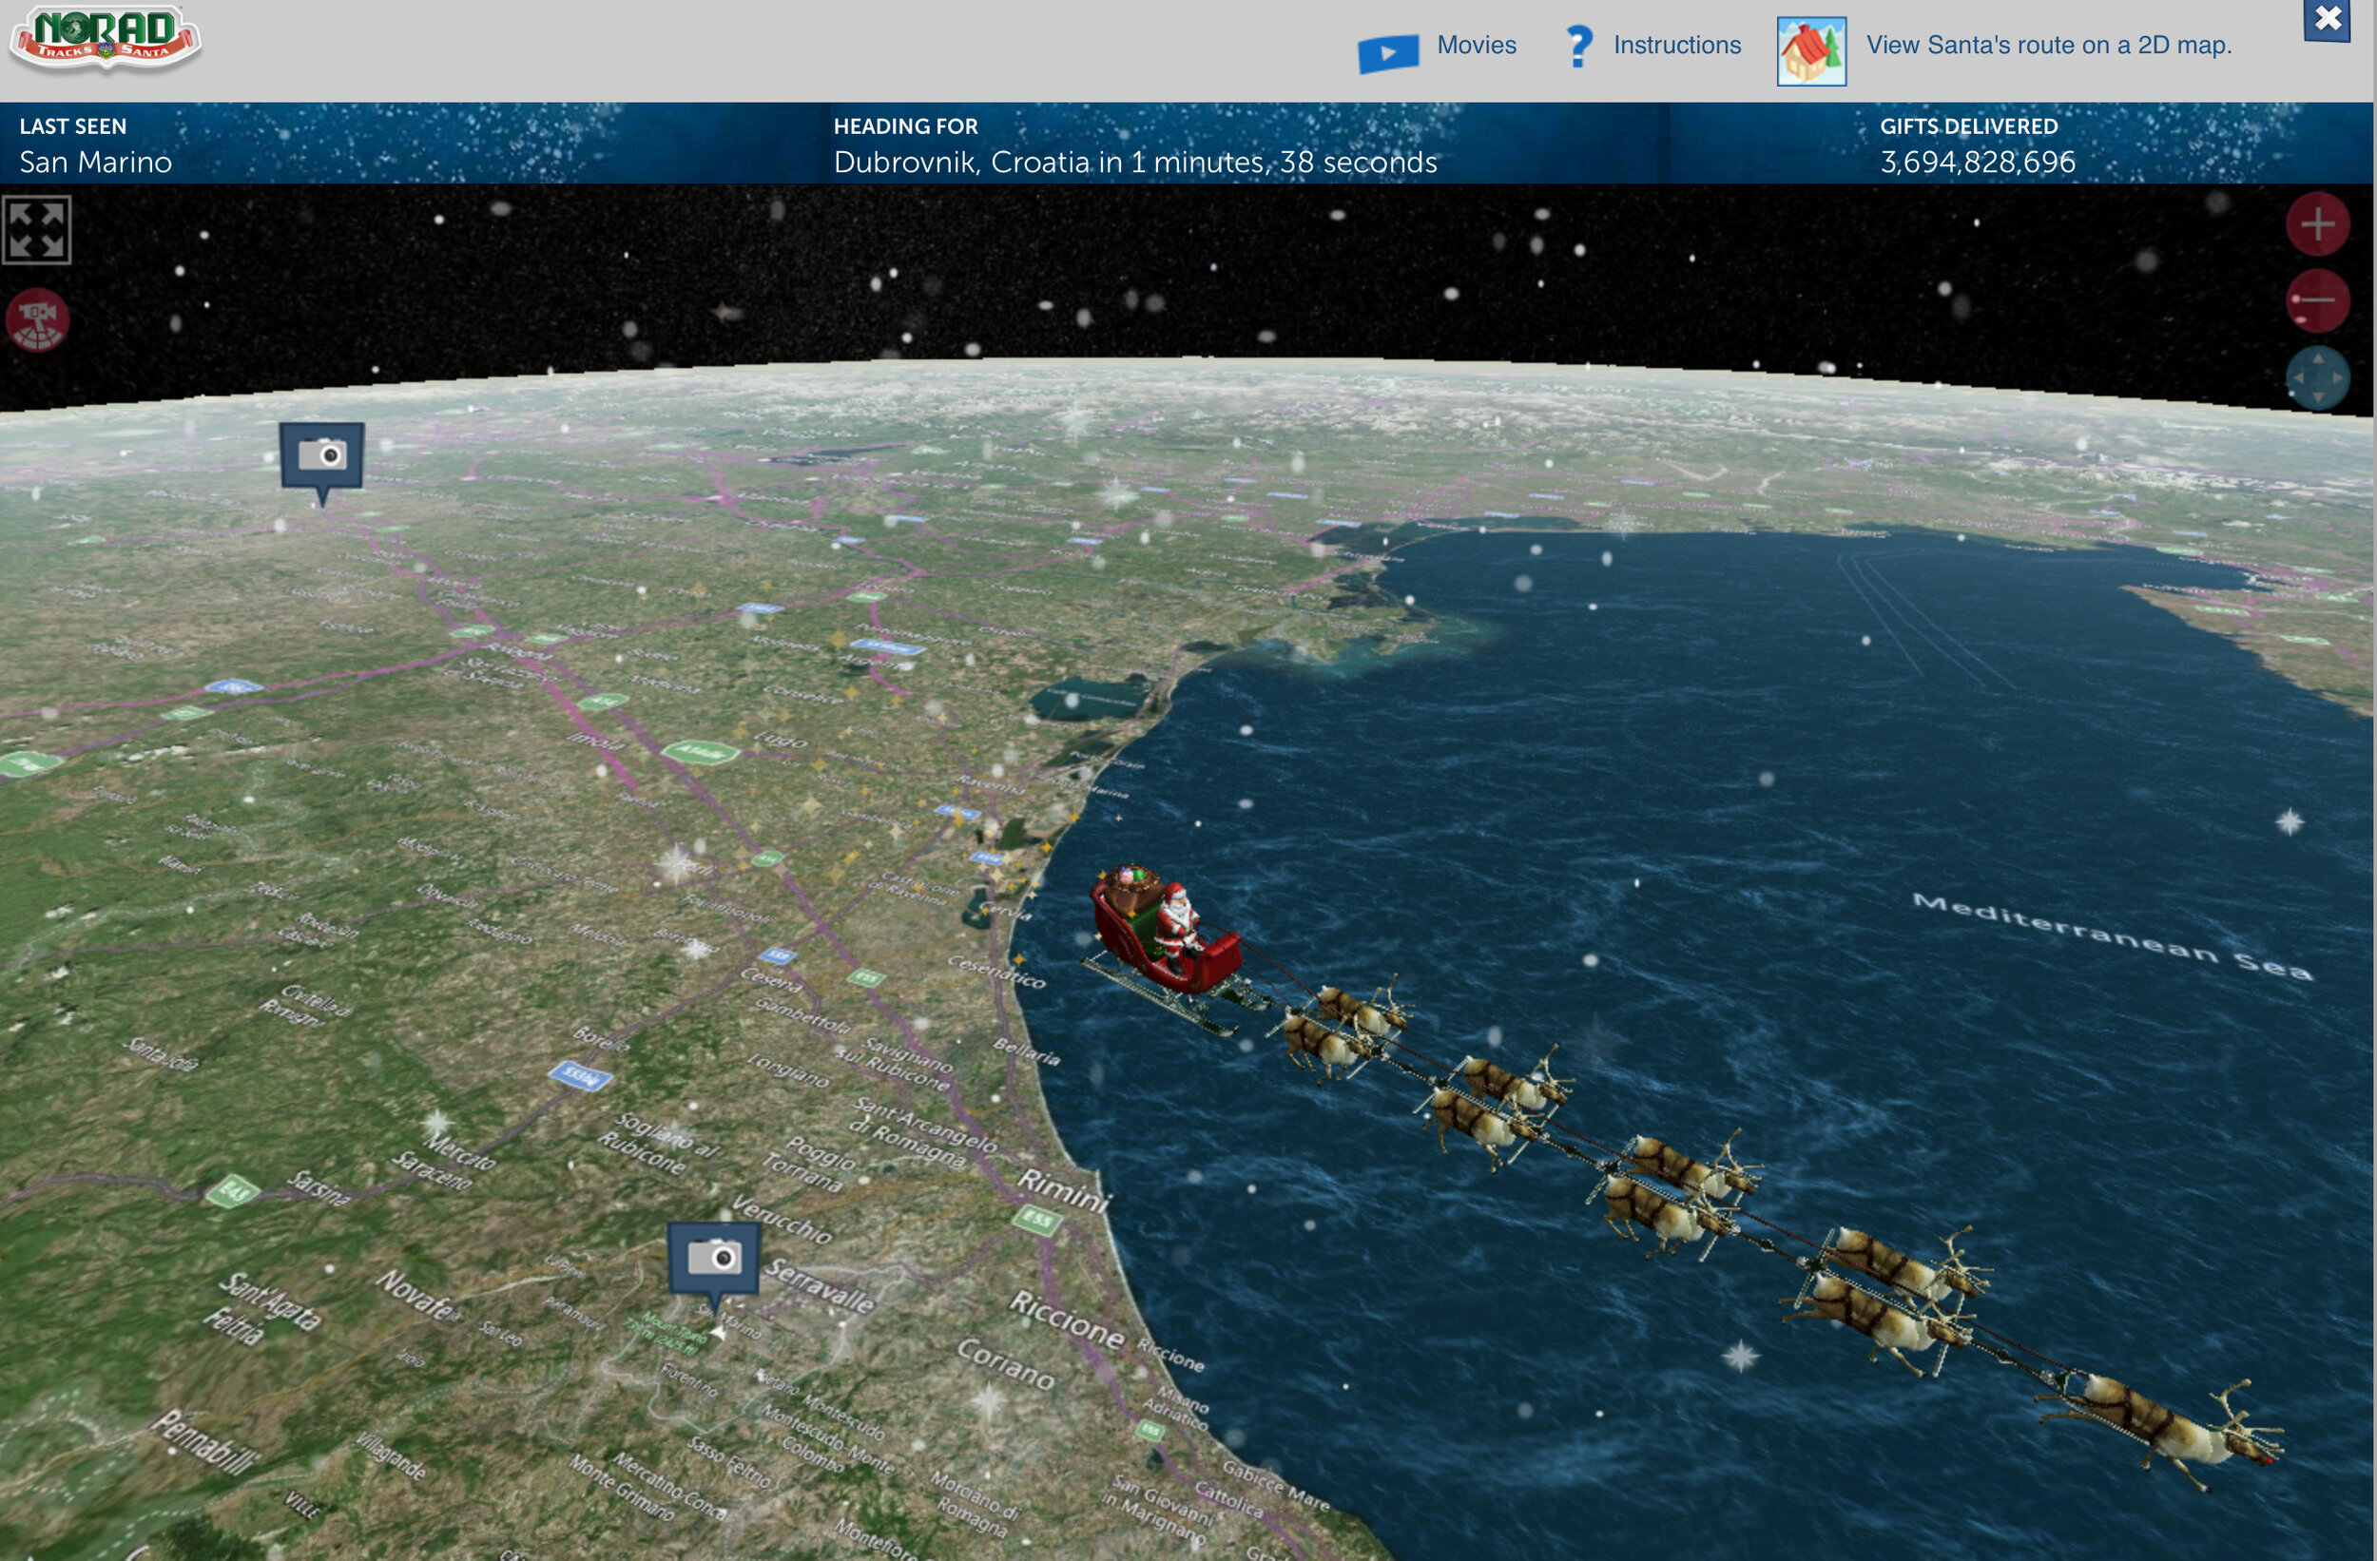The width and height of the screenshot is (2377, 1561).
Task: Click the right arrow on pan control
Action: [2338, 378]
